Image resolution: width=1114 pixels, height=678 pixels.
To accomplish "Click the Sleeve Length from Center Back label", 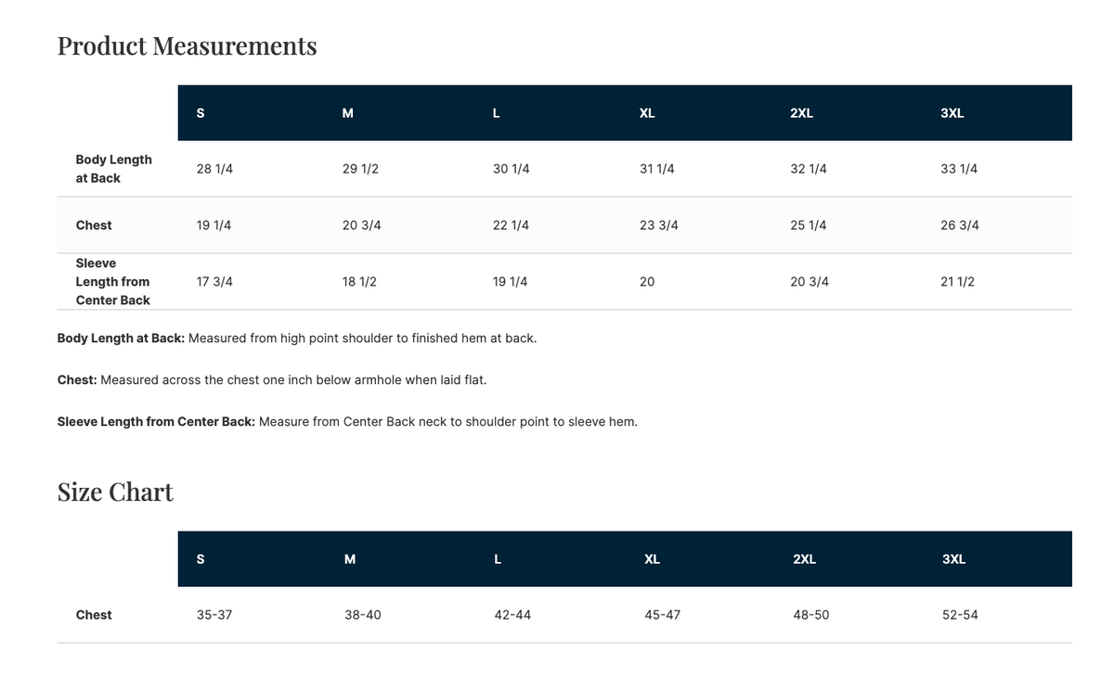I will point(112,282).
